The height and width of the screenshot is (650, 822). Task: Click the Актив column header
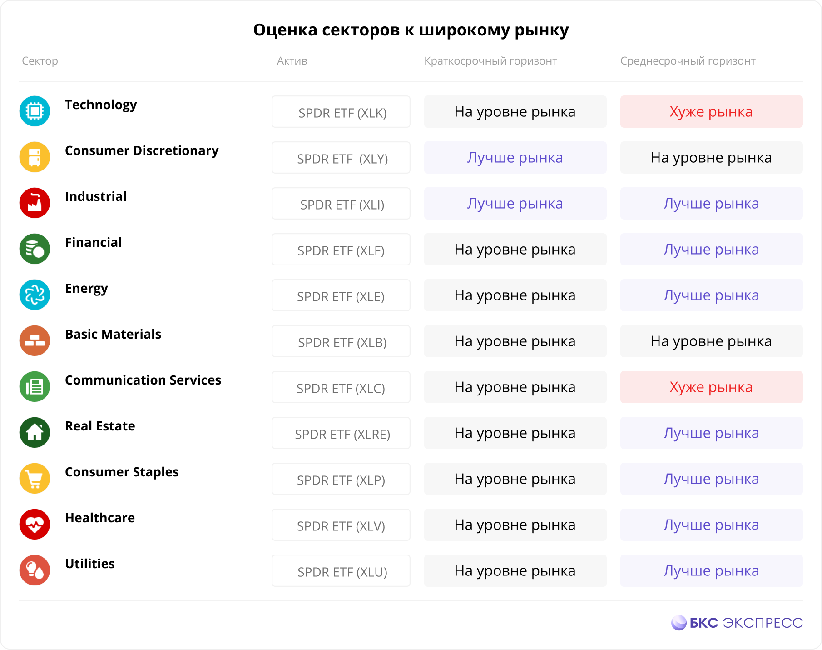(x=292, y=61)
